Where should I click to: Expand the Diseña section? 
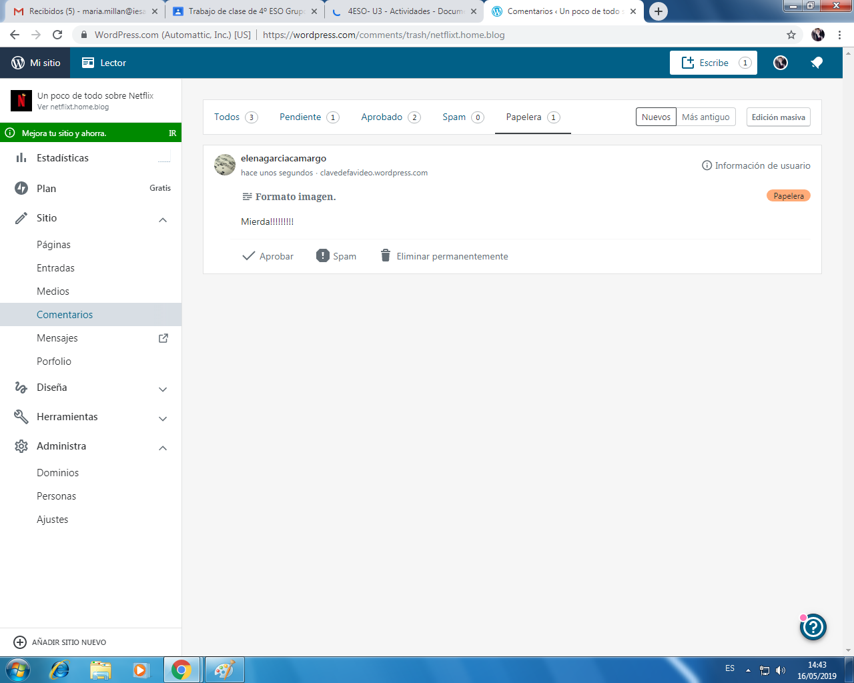(163, 389)
